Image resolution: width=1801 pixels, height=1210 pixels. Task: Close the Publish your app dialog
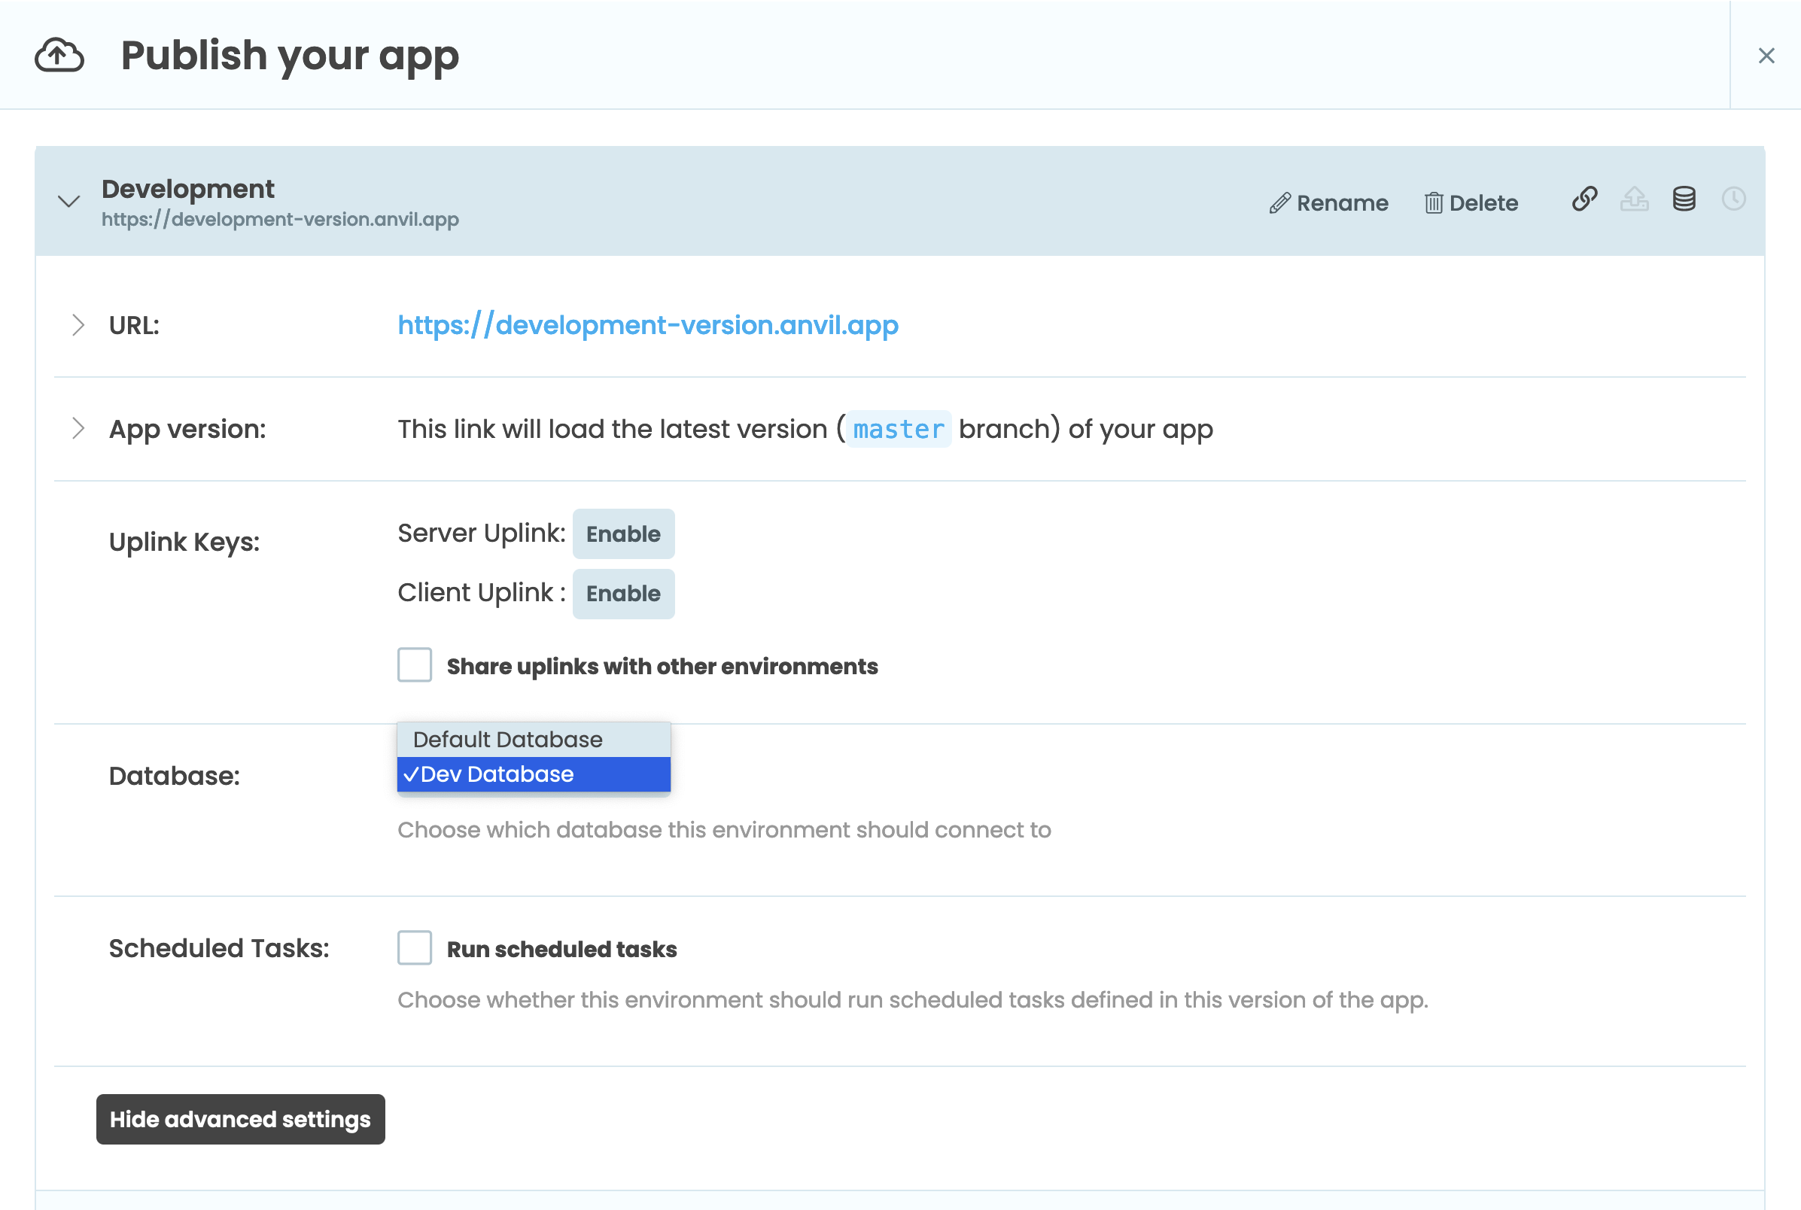[x=1766, y=56]
